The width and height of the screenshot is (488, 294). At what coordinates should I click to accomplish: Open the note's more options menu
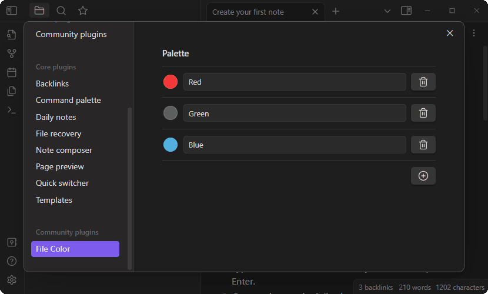[474, 33]
